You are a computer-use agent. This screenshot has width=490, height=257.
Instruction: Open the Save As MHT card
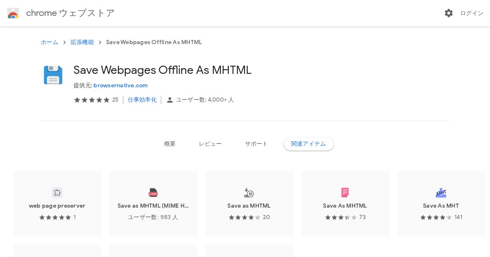click(441, 204)
